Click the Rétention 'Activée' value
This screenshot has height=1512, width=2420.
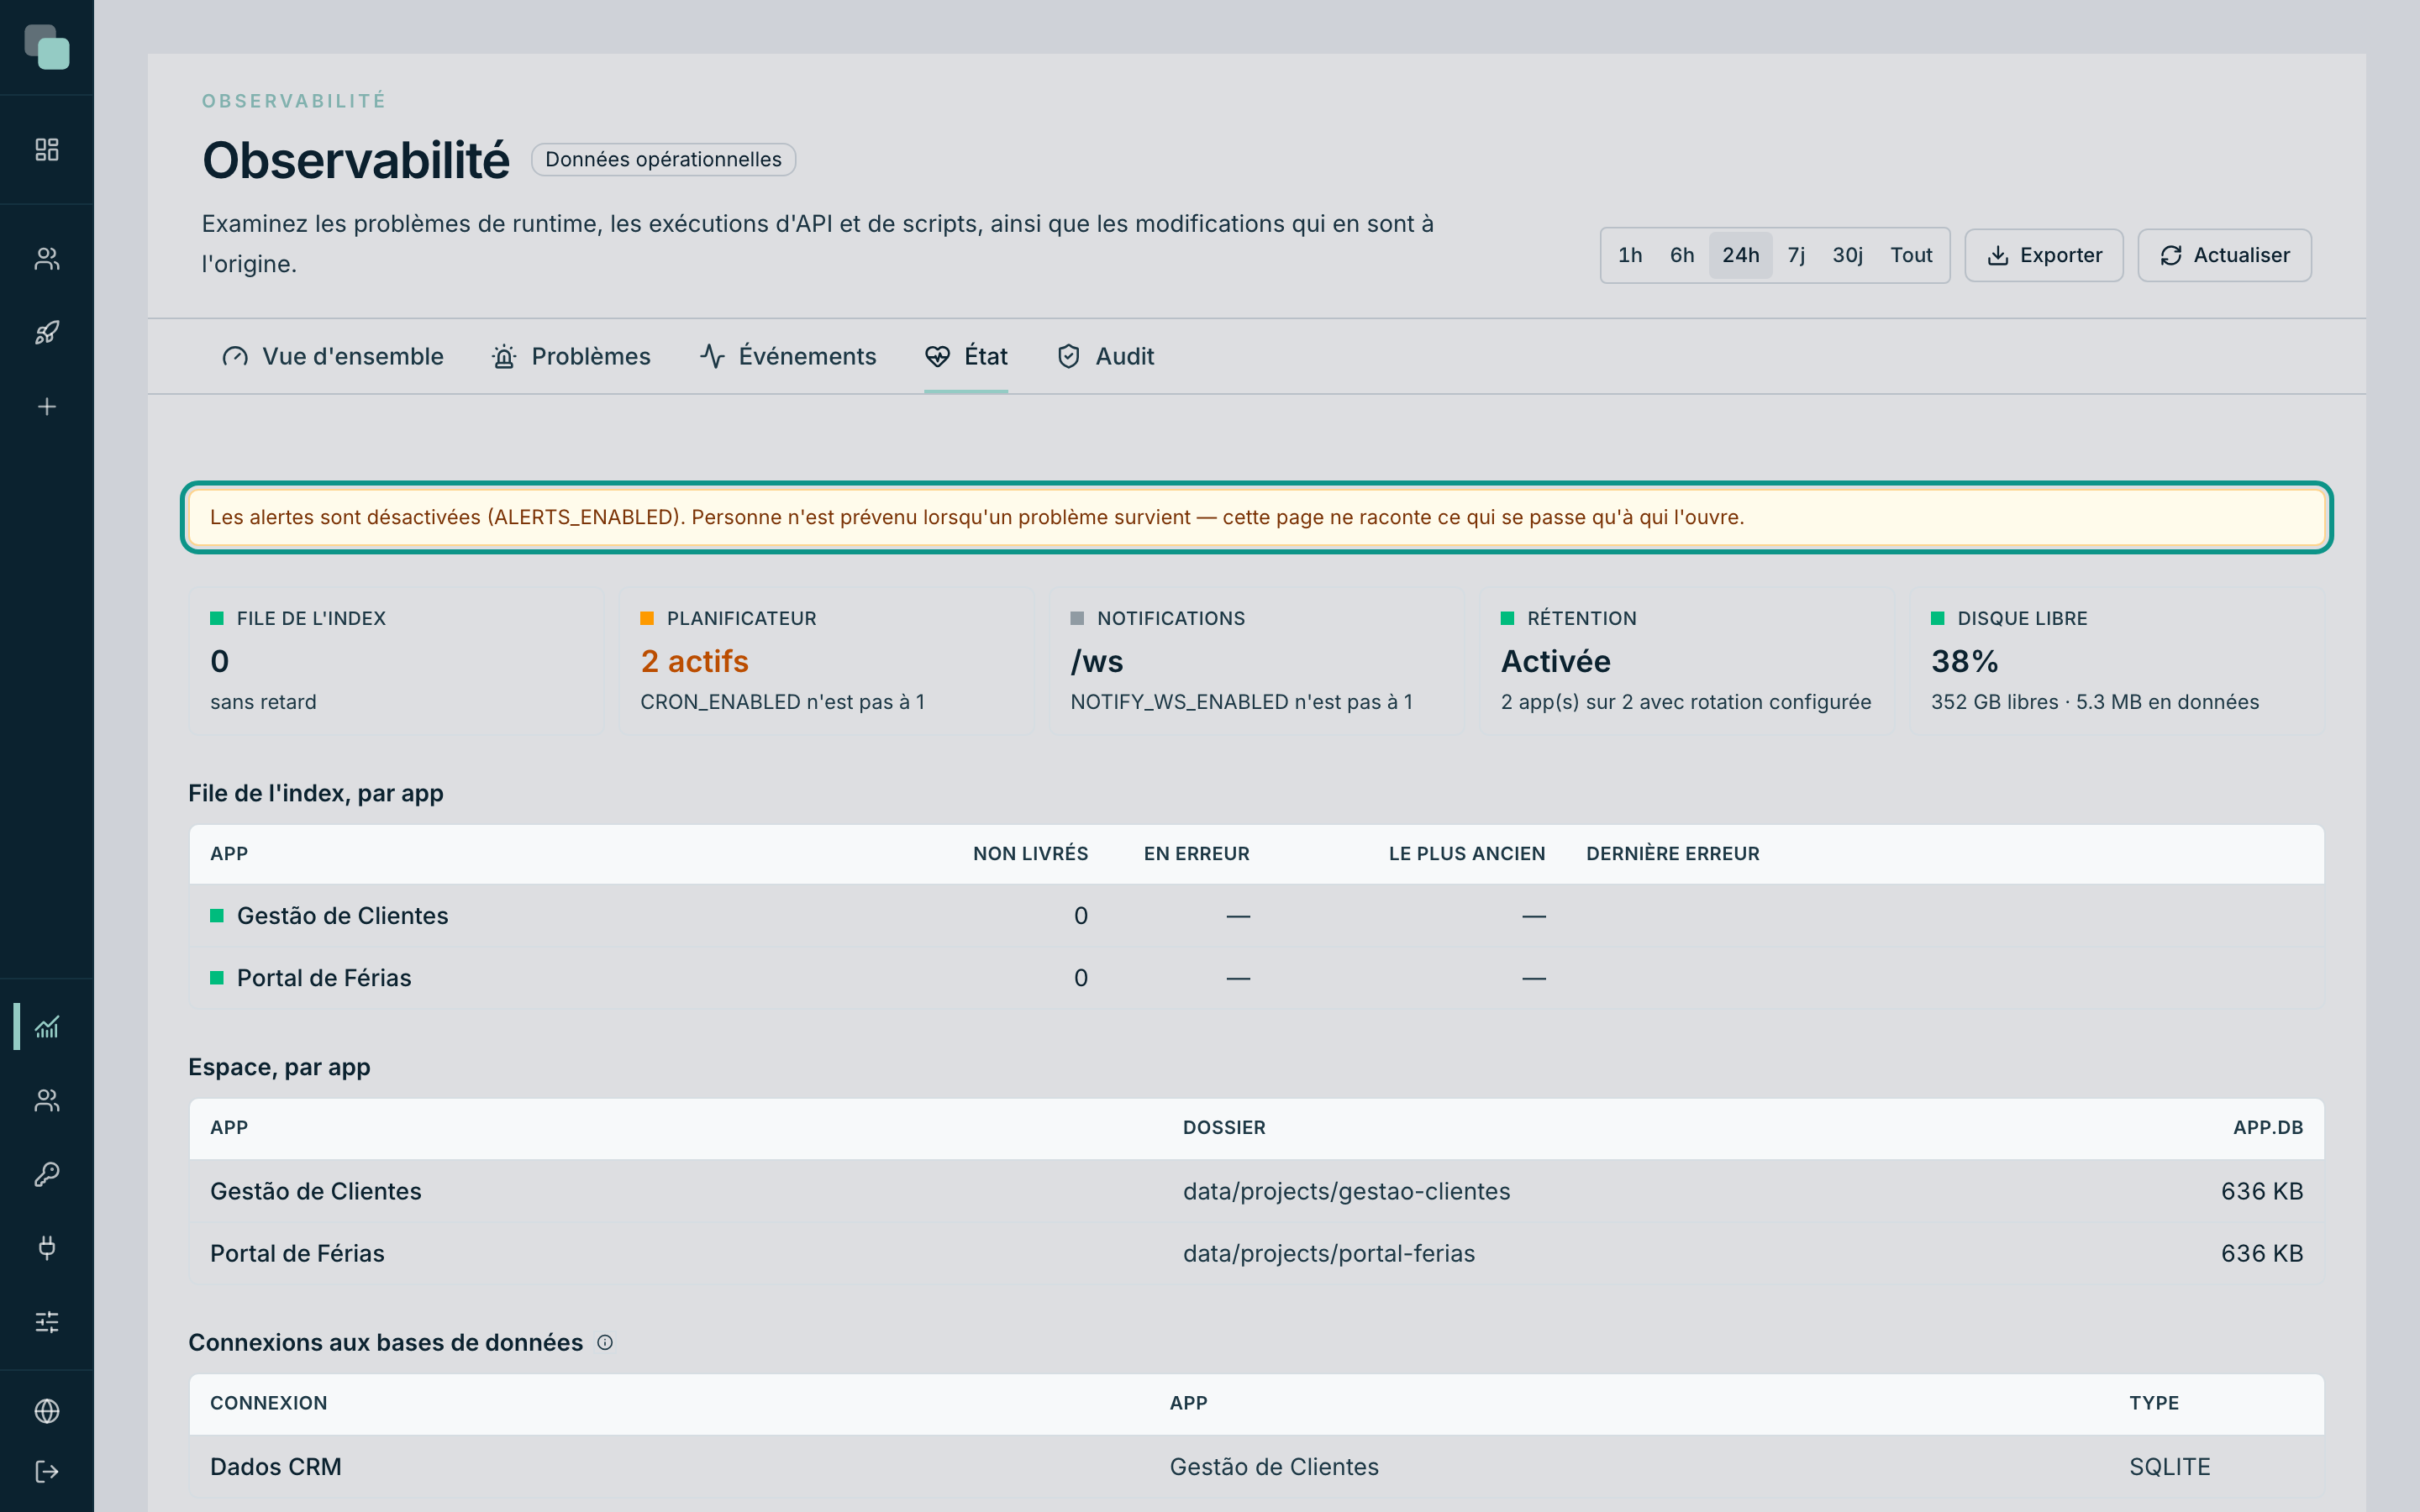coord(1556,661)
